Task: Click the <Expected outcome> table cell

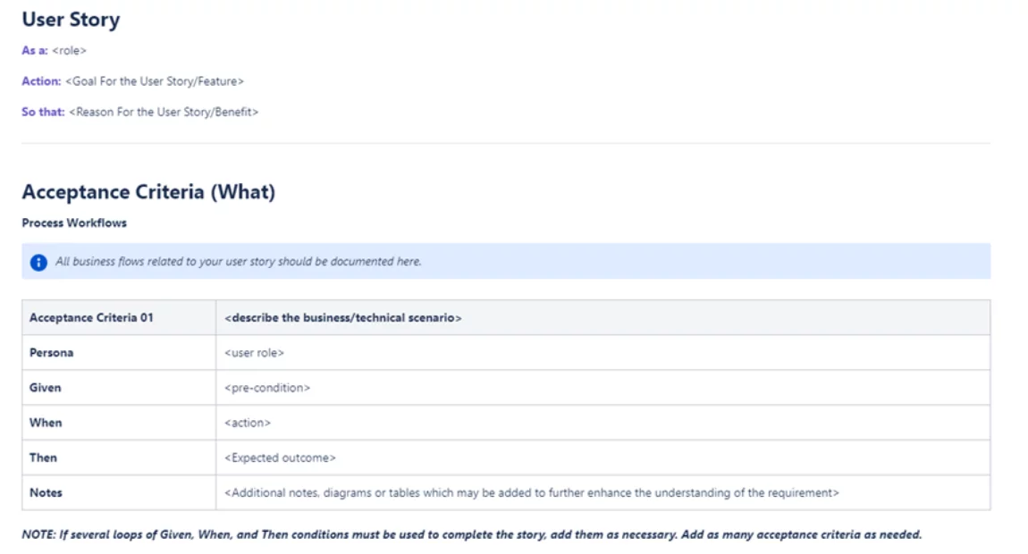Action: [281, 457]
